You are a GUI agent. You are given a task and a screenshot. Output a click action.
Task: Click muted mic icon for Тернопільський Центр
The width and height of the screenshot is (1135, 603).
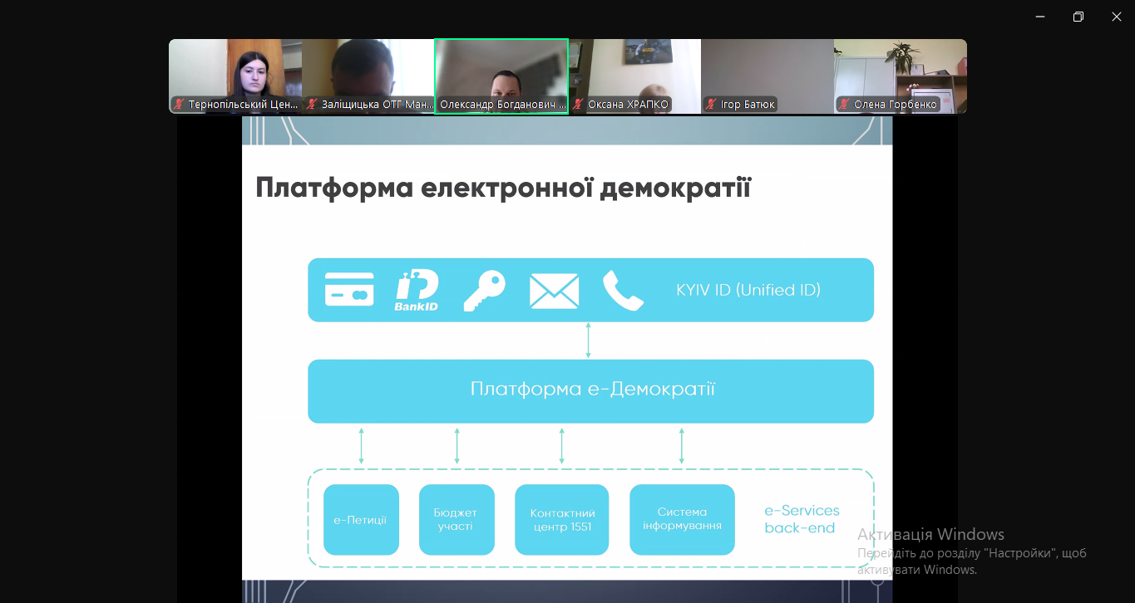coord(179,105)
